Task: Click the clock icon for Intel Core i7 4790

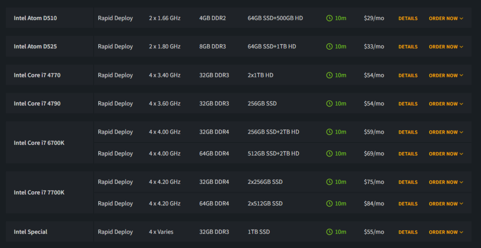Action: [329, 104]
